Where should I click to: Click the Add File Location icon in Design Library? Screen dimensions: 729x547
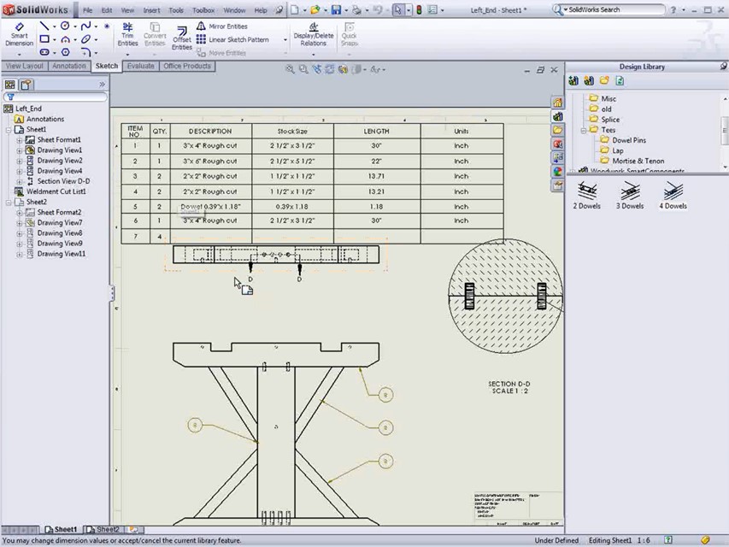[x=589, y=81]
